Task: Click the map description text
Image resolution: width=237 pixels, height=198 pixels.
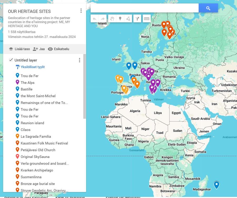Action: [x=39, y=22]
